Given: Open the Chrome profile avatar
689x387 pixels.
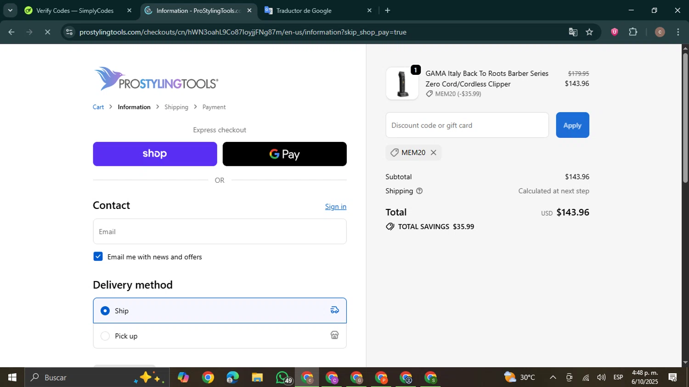Looking at the screenshot, I should (x=660, y=32).
